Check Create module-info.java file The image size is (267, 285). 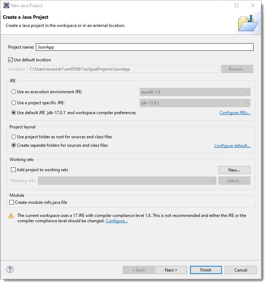pyautogui.click(x=11, y=202)
